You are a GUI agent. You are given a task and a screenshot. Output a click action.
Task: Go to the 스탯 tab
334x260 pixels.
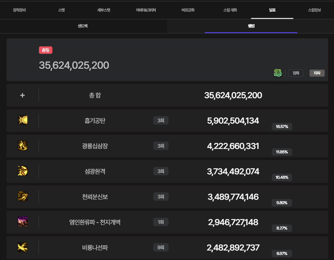click(62, 10)
